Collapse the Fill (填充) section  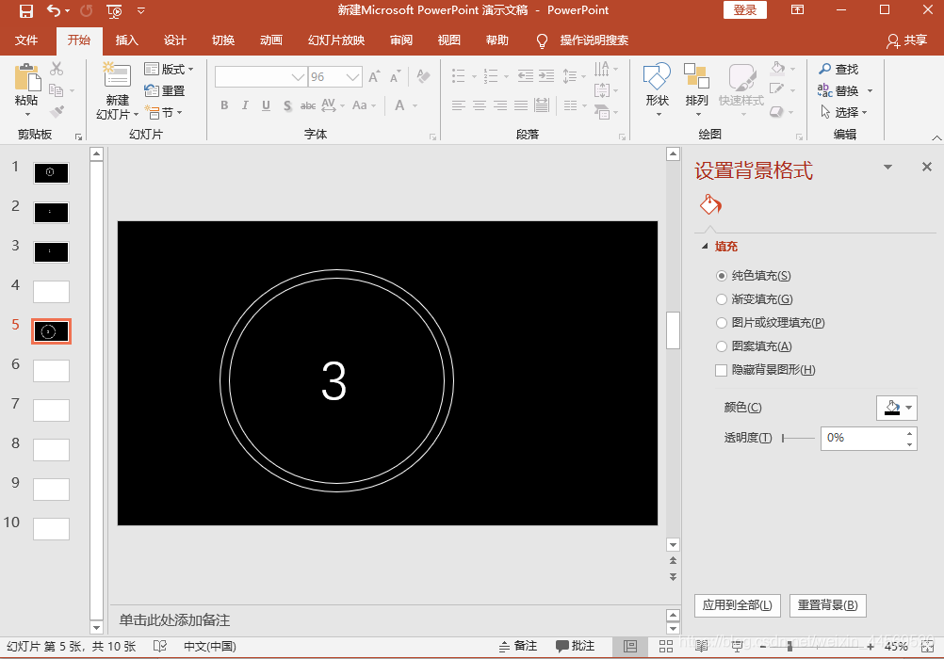[705, 246]
